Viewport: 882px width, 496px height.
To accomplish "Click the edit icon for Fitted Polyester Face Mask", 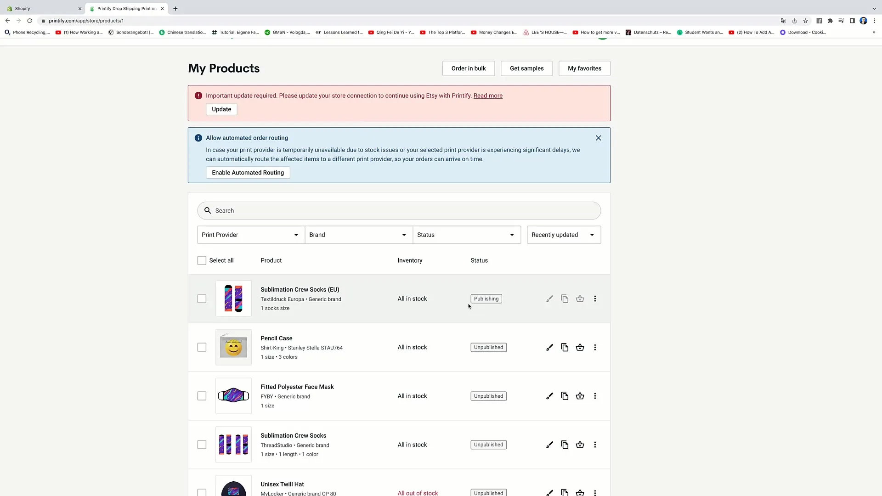I will pyautogui.click(x=549, y=395).
